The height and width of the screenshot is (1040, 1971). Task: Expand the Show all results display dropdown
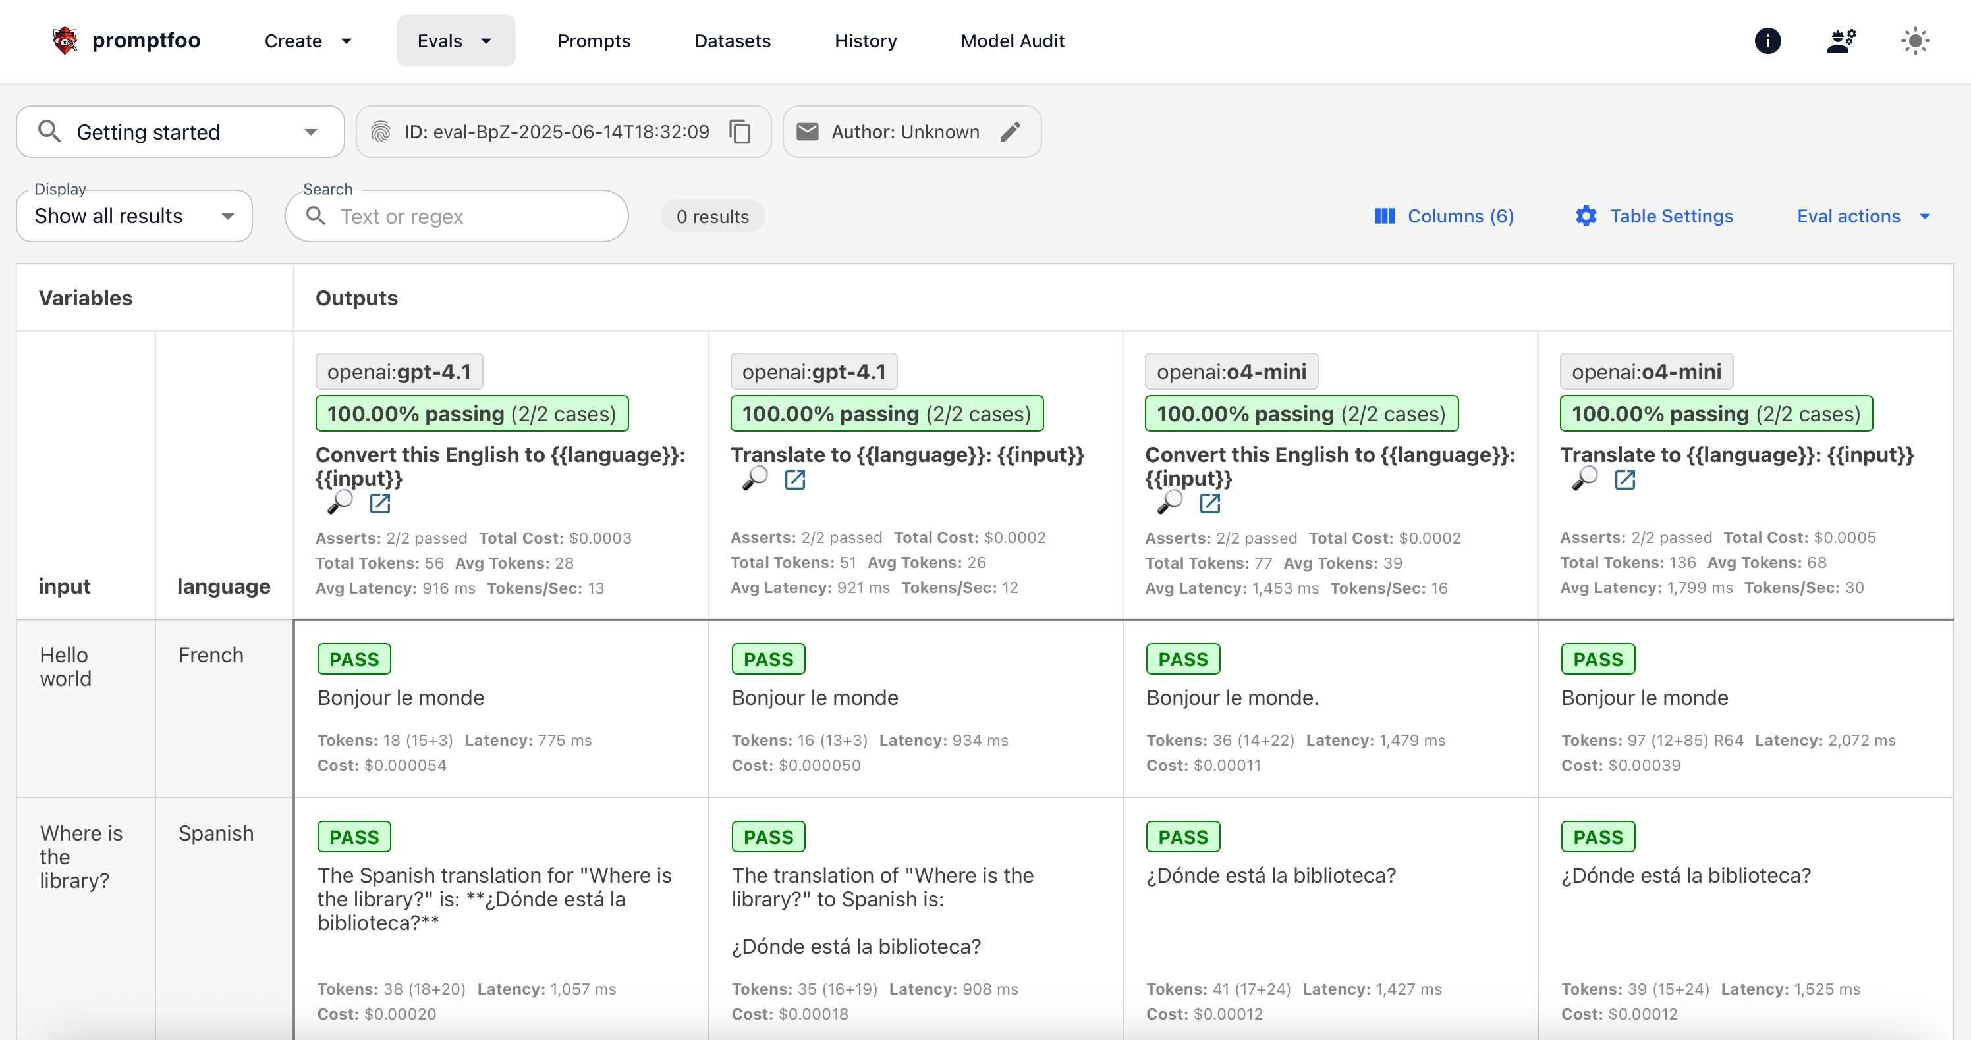pos(134,217)
